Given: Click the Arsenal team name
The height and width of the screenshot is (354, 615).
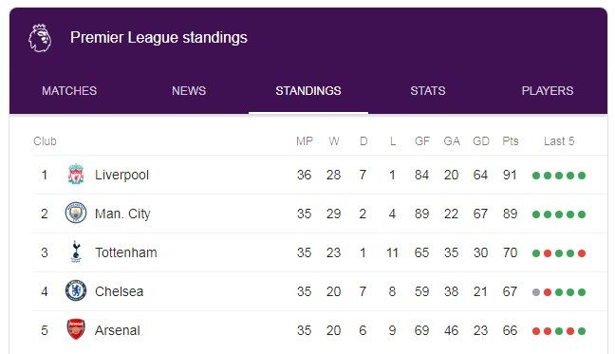Looking at the screenshot, I should (x=118, y=330).
